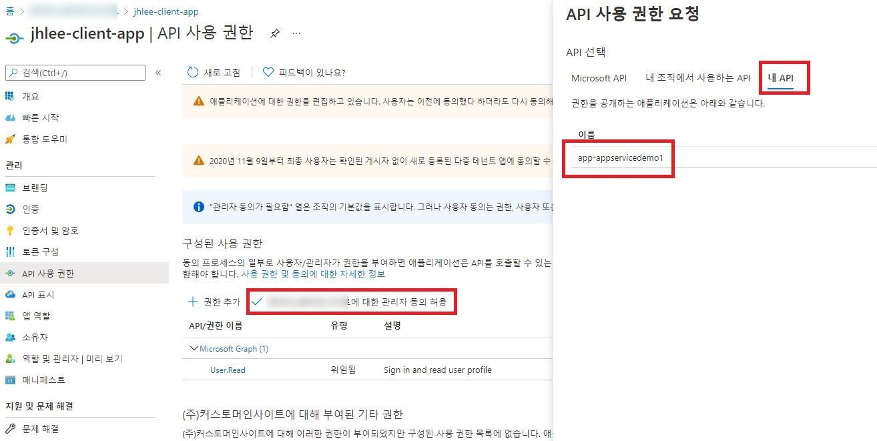The width and height of the screenshot is (877, 441).
Task: Switch to the Microsoft API tab
Action: coord(599,78)
